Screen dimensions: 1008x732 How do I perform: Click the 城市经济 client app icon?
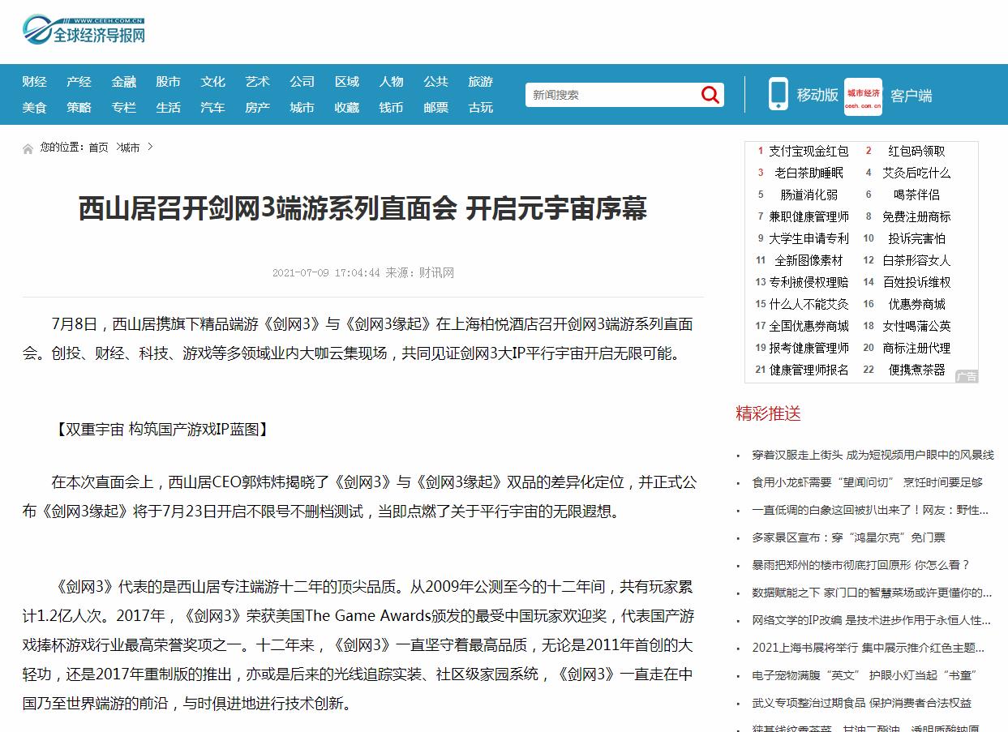pos(863,96)
